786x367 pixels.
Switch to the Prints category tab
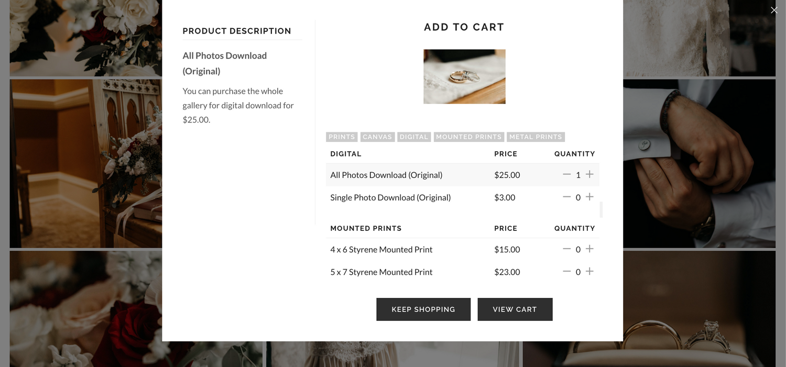(x=342, y=137)
